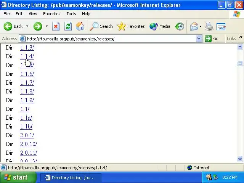Open the File menu
Image resolution: width=244 pixels, height=183 pixels.
[6, 14]
